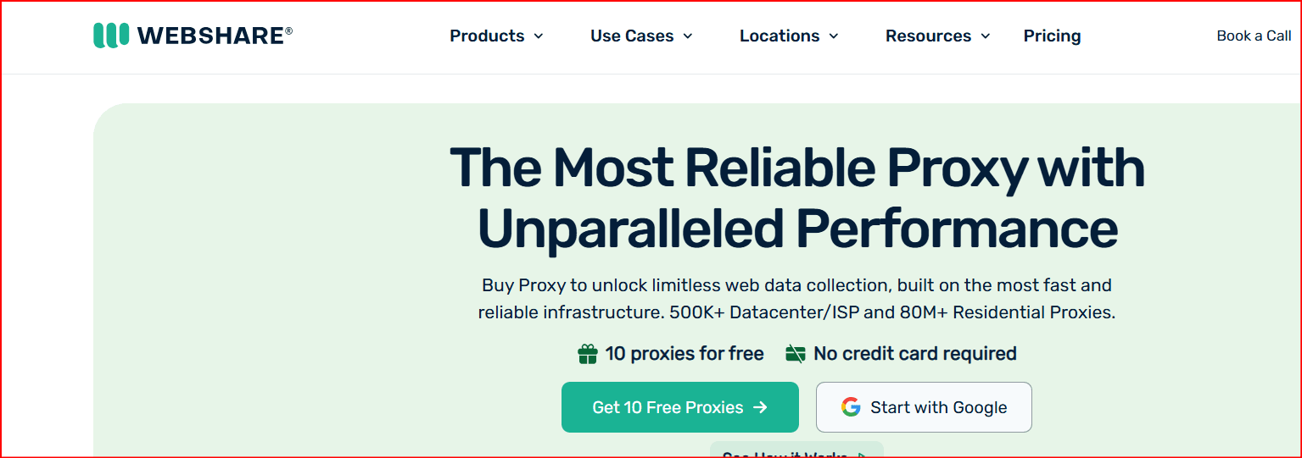1302x458 pixels.
Task: Click the Google G logo icon
Action: click(851, 407)
